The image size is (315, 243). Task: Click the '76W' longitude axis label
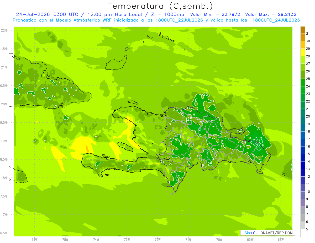(34, 240)
